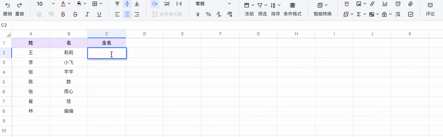
Task: Click the 智能转换 button
Action: coord(323,9)
